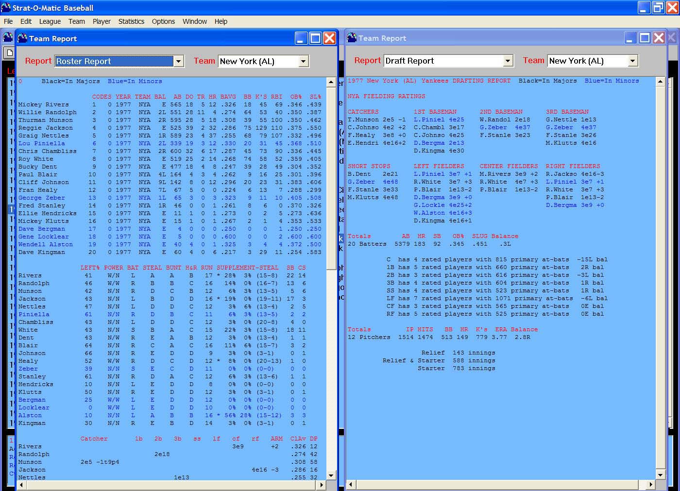Click Relief & Starter 588 innings line
The height and width of the screenshot is (491, 680).
point(439,360)
